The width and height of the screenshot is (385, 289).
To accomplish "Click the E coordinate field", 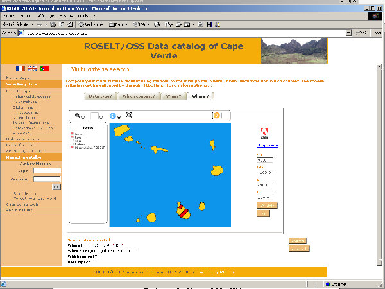I will point(264,197).
